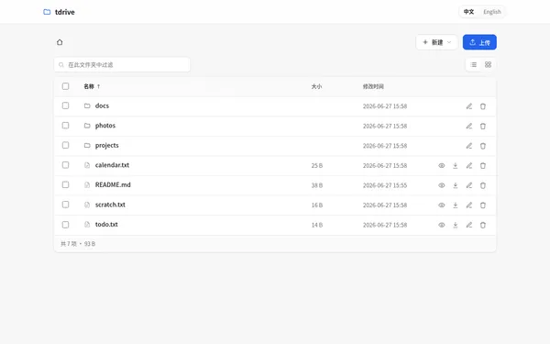Click the 16 B size of scratch.txt
550x344 pixels.
coord(317,205)
